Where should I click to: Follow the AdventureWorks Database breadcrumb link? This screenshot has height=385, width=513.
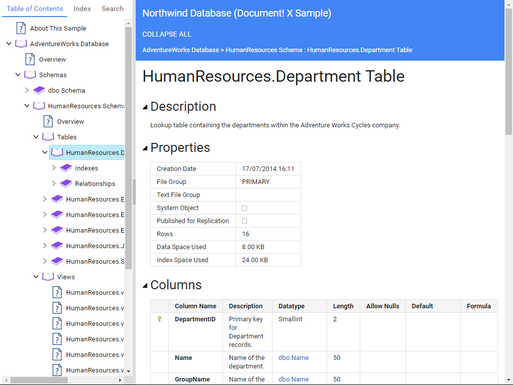(180, 50)
